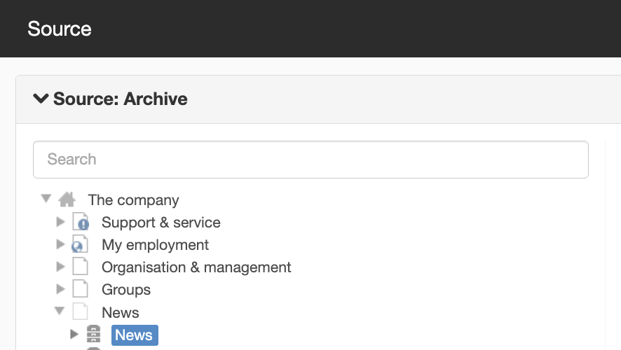
Task: Click the home icon beside The company
Action: tap(67, 199)
